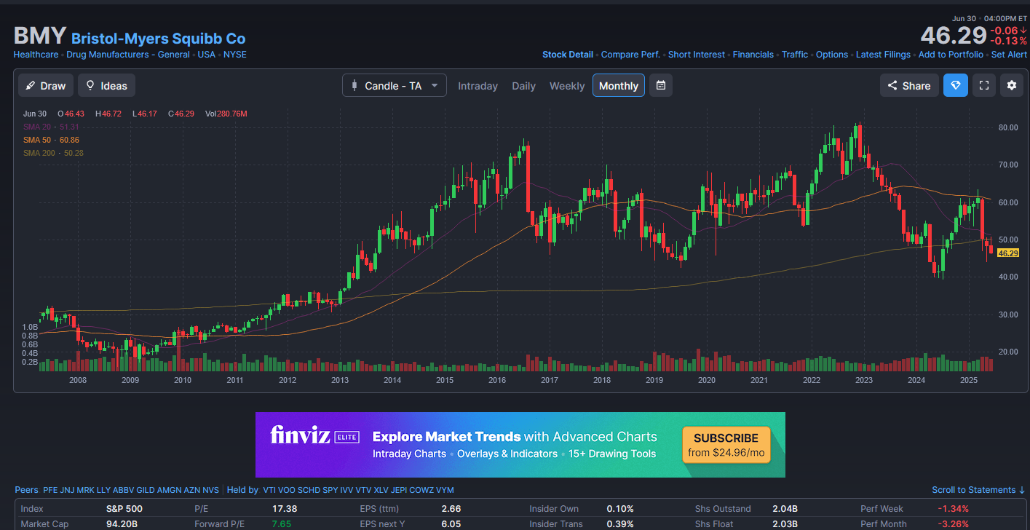Click Add to Portfolio
This screenshot has height=530, width=1030.
[951, 55]
